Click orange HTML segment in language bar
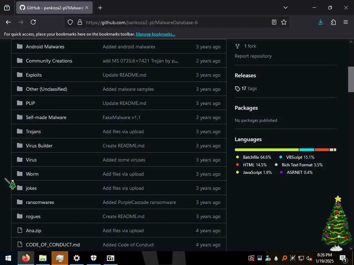354x265 pixels. point(322,150)
